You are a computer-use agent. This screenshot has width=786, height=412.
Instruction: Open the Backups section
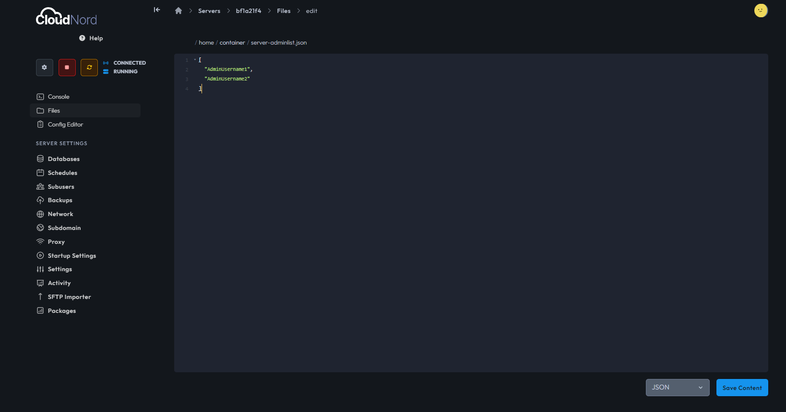coord(60,200)
